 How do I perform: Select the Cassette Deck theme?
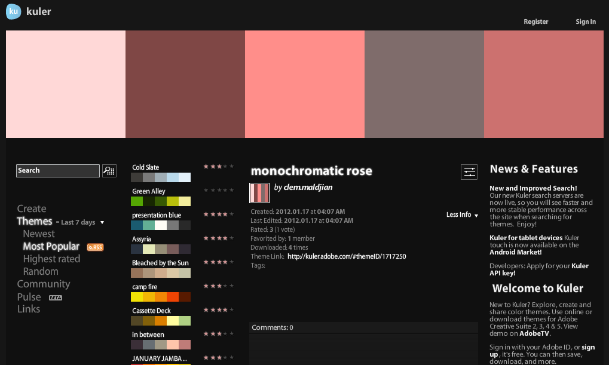pos(151,311)
